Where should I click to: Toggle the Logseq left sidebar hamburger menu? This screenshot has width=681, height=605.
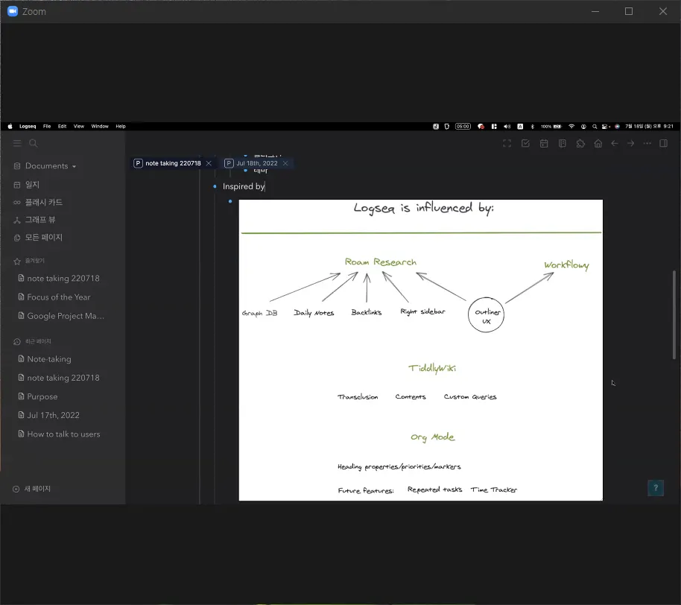pos(17,143)
